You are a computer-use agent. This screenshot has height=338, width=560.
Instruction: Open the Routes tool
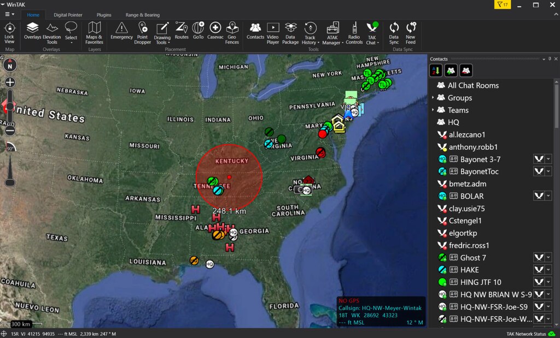coord(182,31)
